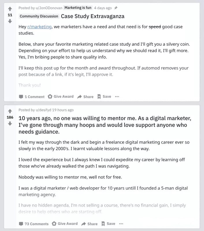Screen dimensions: 204x231
Task: Open the u/JonODonovan user profile
Action: coord(49,8)
